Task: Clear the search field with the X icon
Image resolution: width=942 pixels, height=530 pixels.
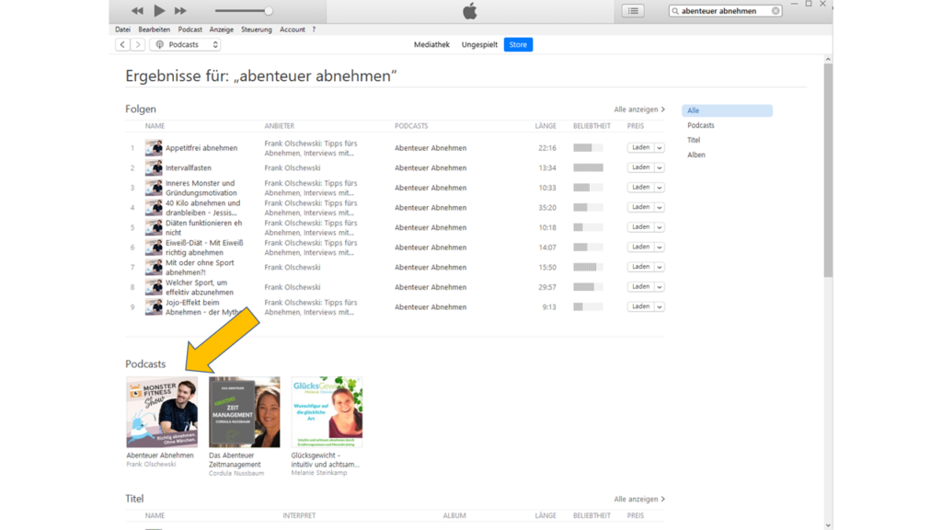Action: (775, 11)
